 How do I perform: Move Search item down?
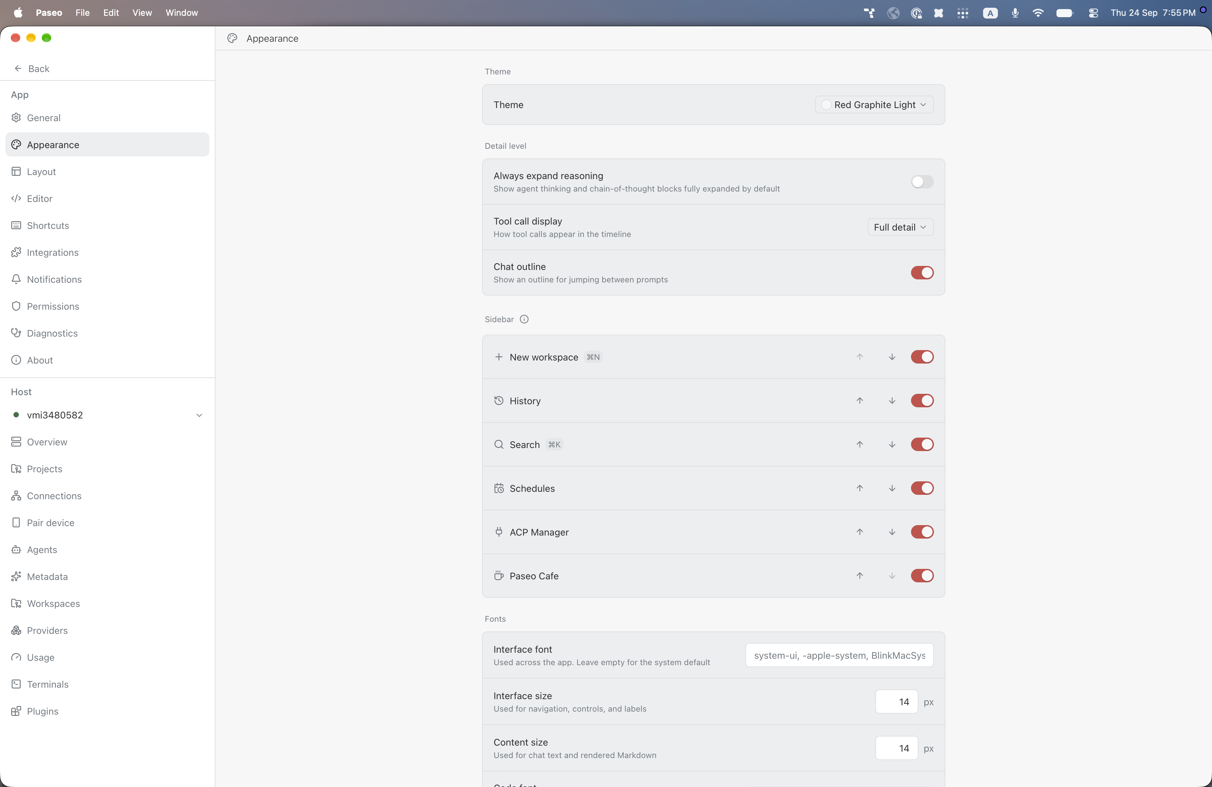coord(892,444)
